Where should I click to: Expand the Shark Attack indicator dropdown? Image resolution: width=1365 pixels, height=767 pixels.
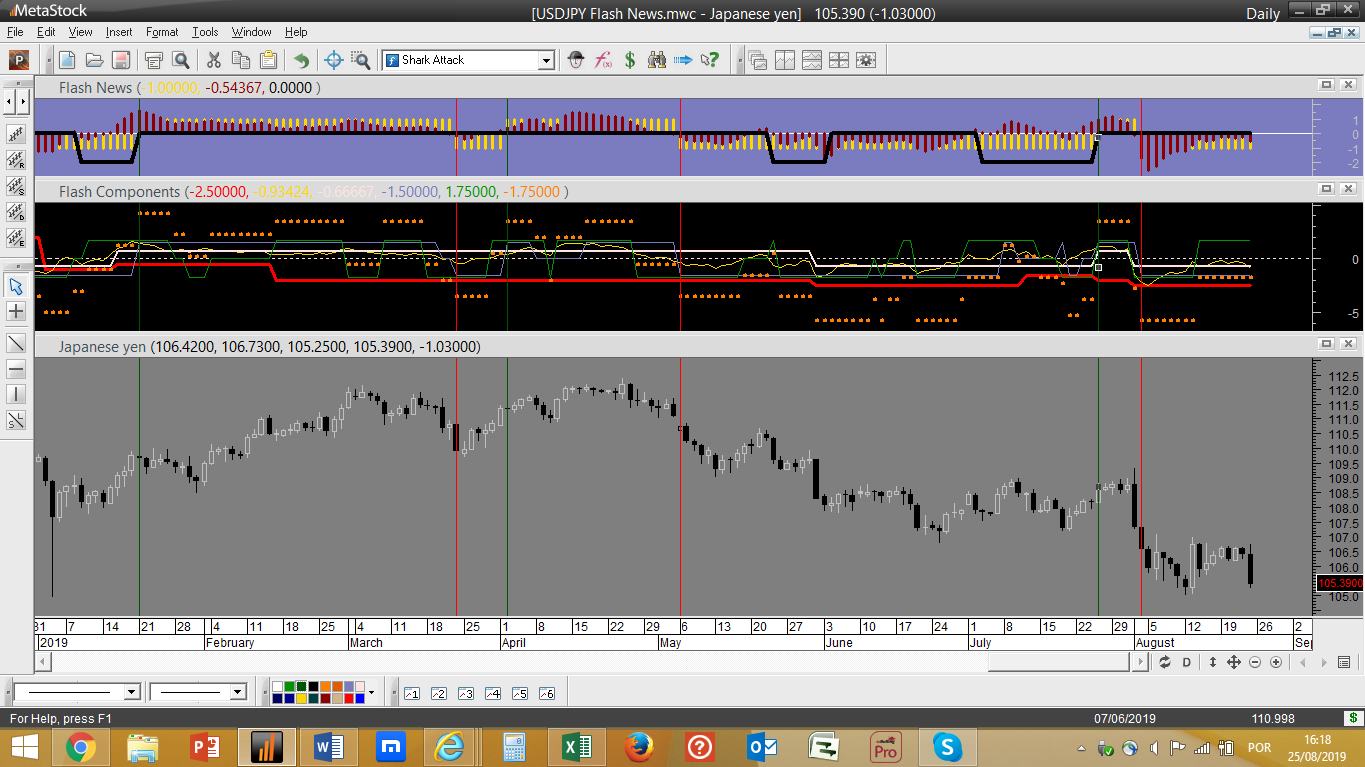[546, 61]
